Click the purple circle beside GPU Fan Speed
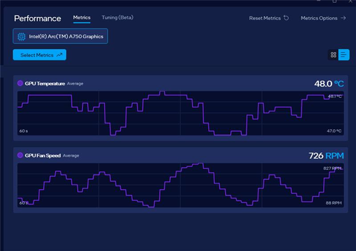 (x=21, y=155)
